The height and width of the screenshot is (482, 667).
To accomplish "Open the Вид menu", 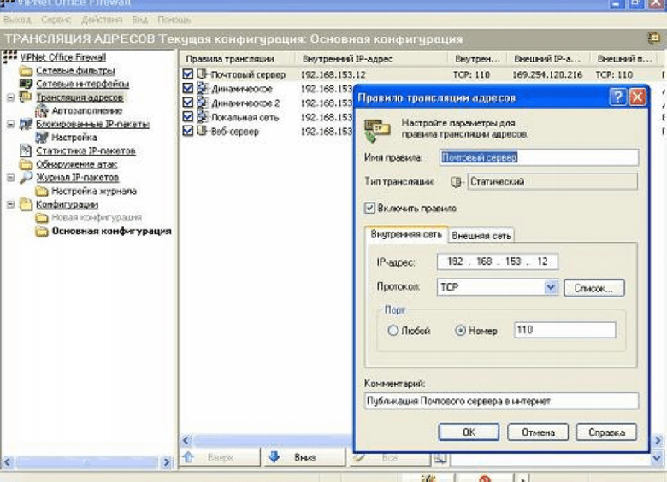I will 139,20.
